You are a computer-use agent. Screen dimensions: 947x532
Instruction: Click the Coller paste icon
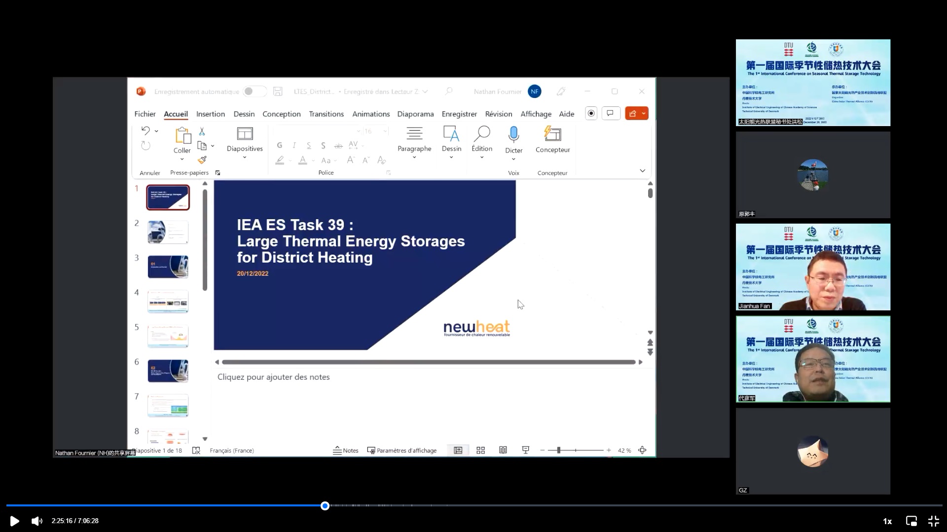pyautogui.click(x=182, y=135)
